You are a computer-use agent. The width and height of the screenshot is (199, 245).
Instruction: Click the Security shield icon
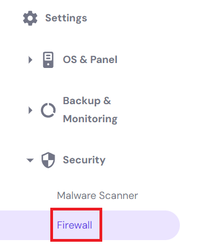[48, 160]
